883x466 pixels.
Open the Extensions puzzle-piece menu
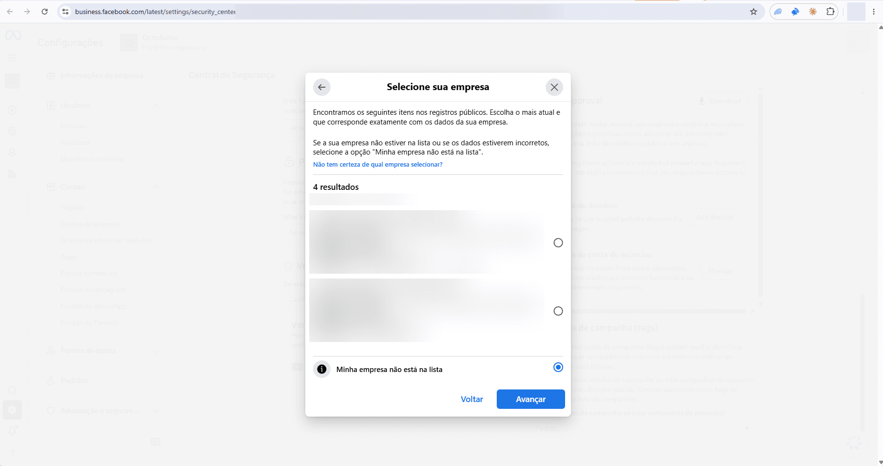click(830, 12)
